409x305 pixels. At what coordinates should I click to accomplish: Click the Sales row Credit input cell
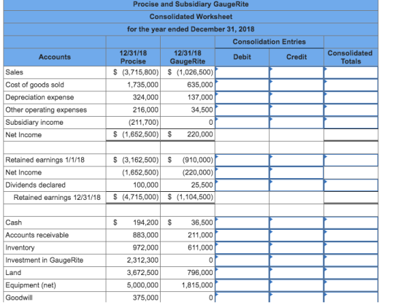pyautogui.click(x=297, y=72)
